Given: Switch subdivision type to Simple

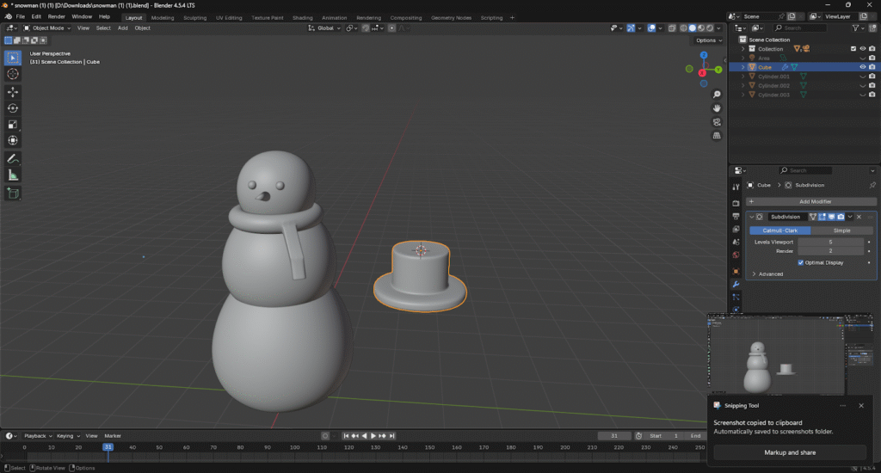Looking at the screenshot, I should [x=841, y=230].
